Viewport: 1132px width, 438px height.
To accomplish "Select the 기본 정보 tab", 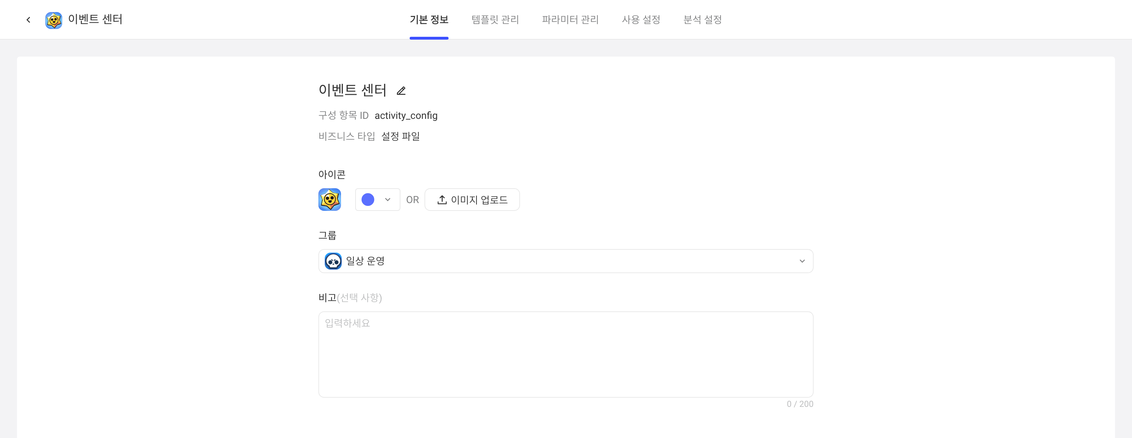I will tap(429, 20).
